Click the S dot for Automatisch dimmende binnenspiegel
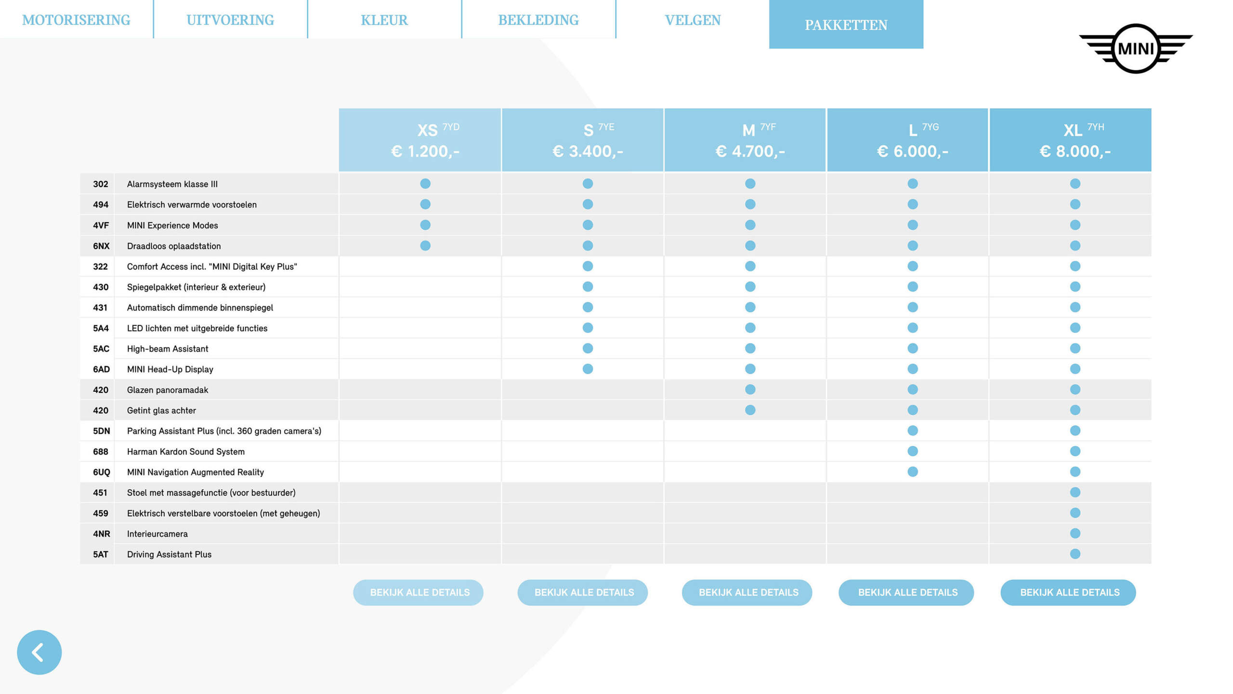 (588, 307)
